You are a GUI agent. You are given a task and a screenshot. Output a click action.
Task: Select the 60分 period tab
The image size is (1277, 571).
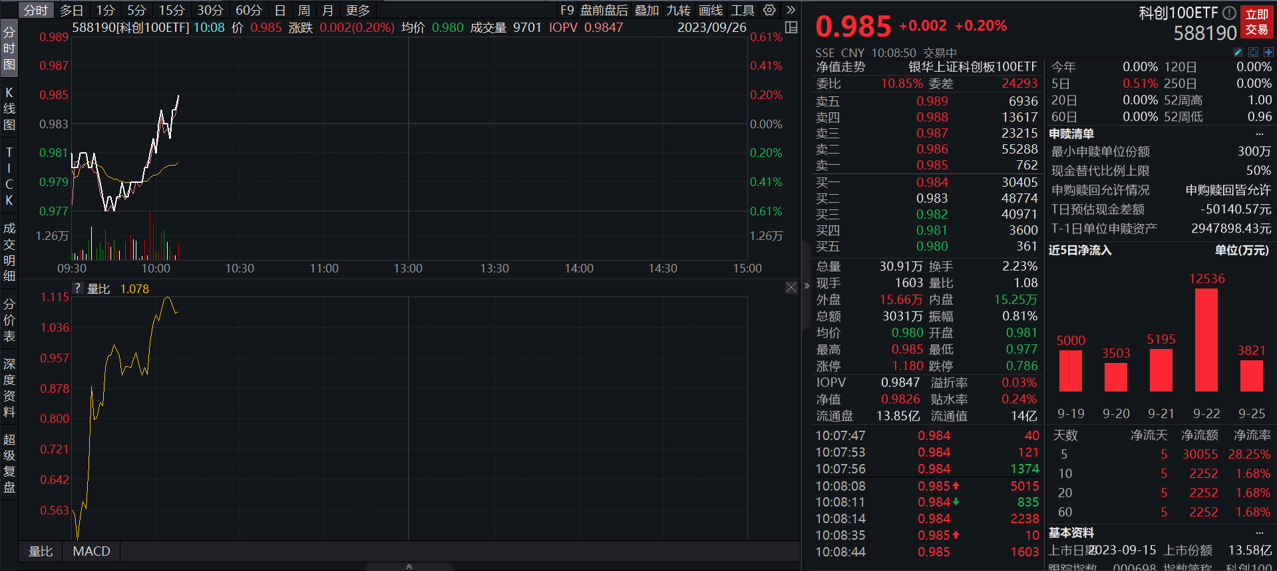click(249, 10)
